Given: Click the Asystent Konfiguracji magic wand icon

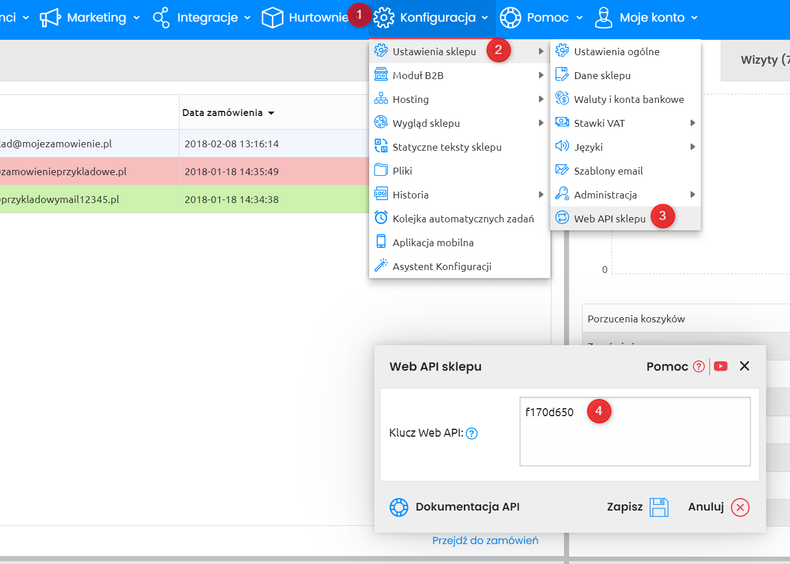Looking at the screenshot, I should [381, 266].
